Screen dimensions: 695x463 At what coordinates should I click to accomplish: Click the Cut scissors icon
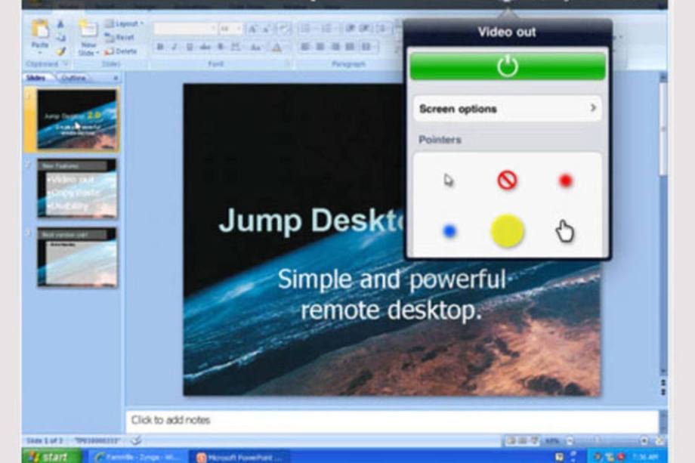(60, 24)
